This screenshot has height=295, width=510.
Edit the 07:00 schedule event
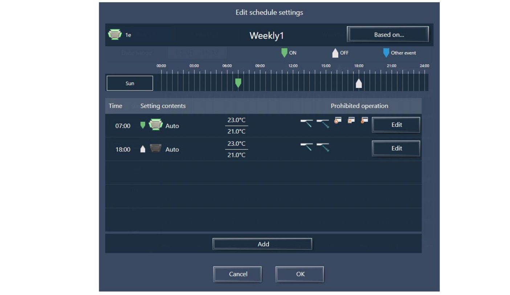396,125
